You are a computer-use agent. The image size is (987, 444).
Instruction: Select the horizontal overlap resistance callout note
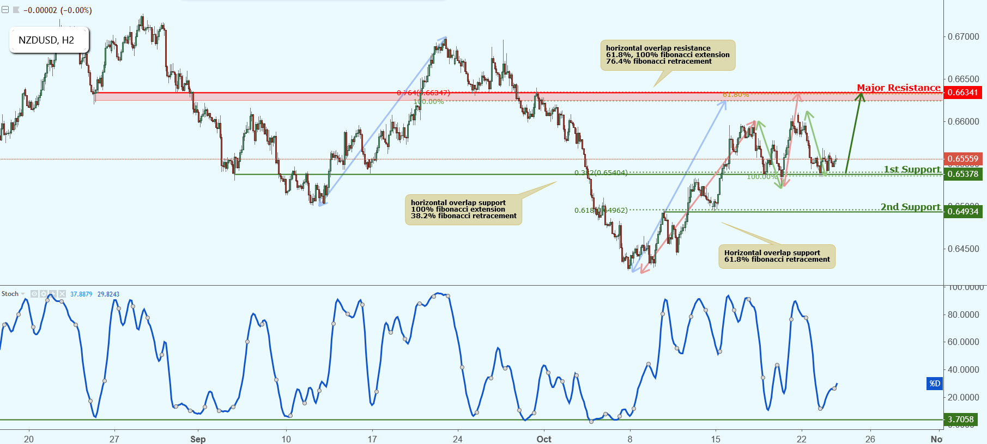[x=668, y=55]
